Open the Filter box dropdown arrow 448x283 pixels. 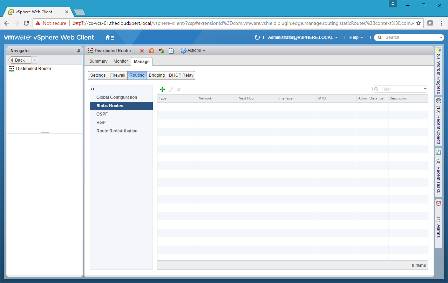pos(425,89)
